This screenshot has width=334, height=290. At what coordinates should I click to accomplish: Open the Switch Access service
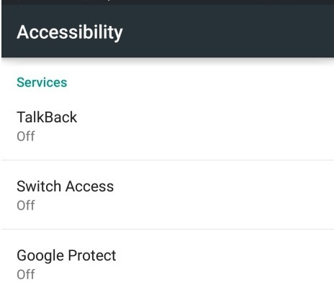168,195
